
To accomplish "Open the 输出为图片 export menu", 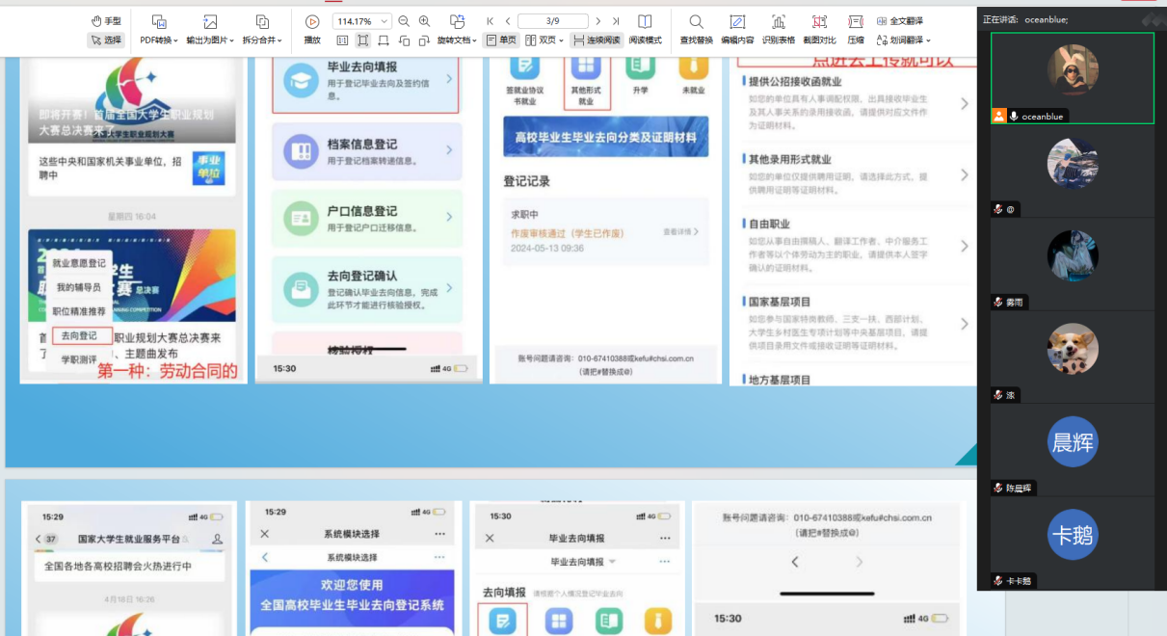I will pyautogui.click(x=209, y=40).
